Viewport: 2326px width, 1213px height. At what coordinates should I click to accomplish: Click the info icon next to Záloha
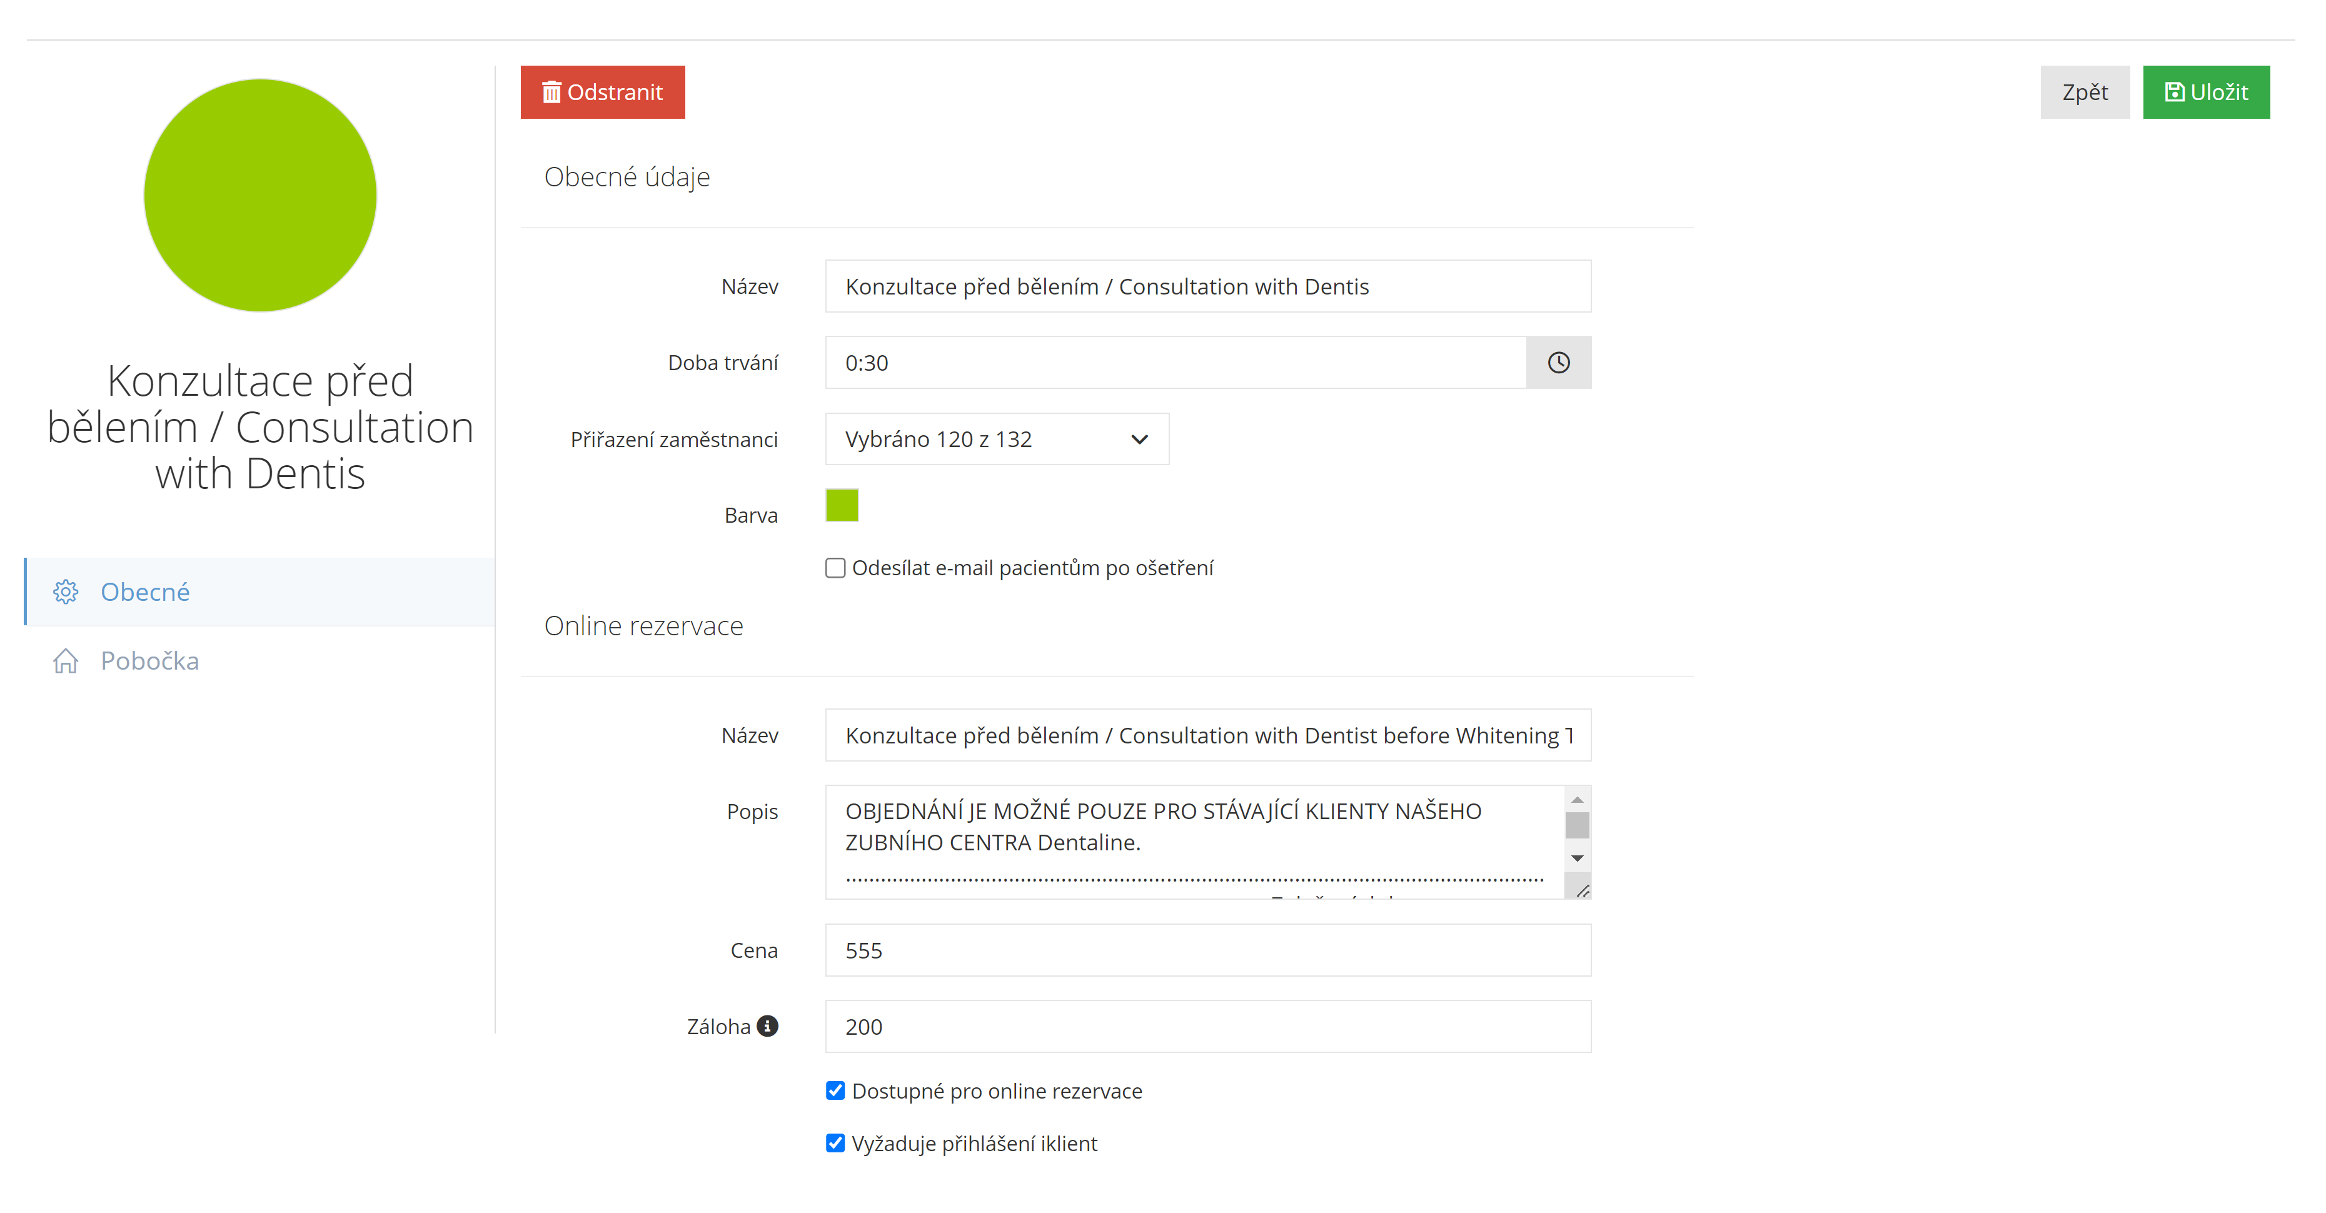point(767,1026)
